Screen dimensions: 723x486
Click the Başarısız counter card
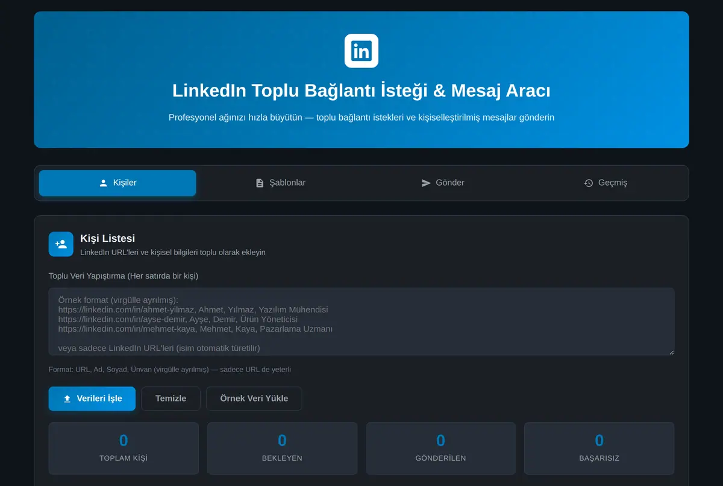point(599,448)
